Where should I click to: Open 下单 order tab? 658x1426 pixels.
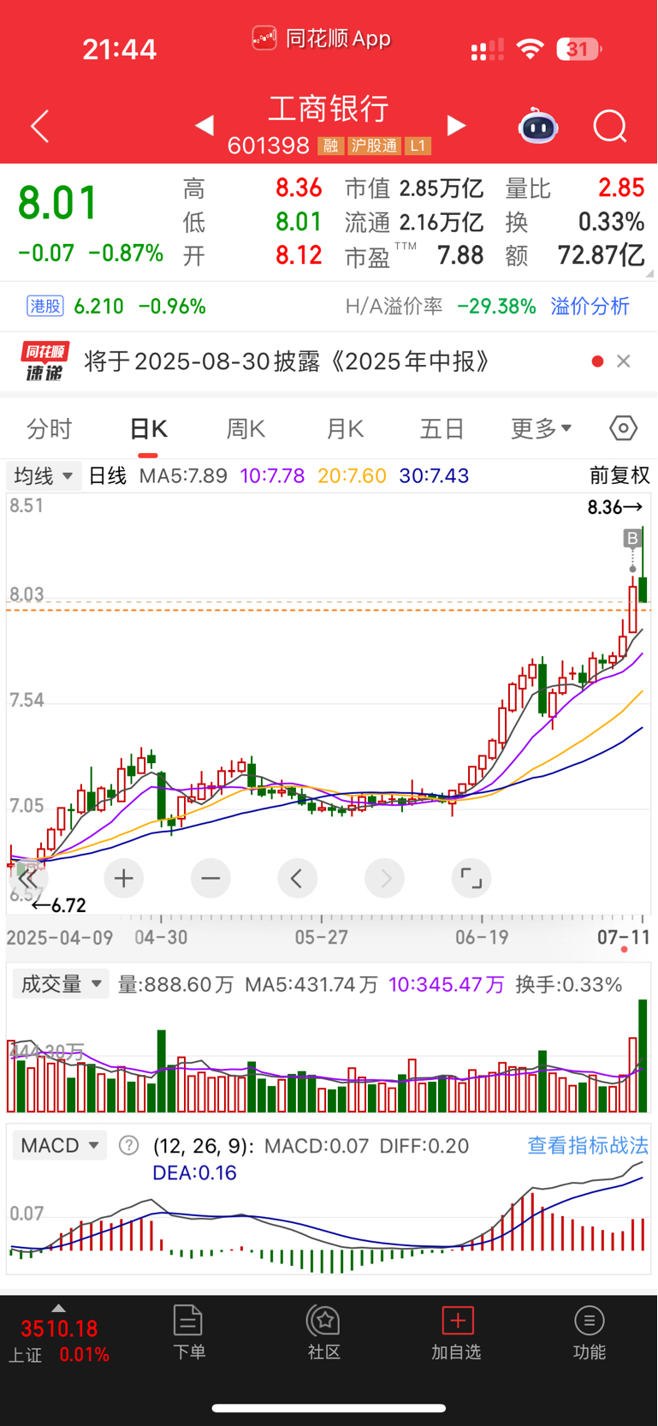pos(188,1332)
